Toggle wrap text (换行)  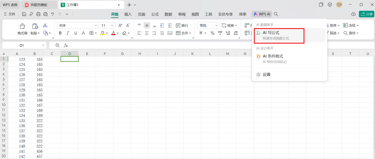(182, 25)
